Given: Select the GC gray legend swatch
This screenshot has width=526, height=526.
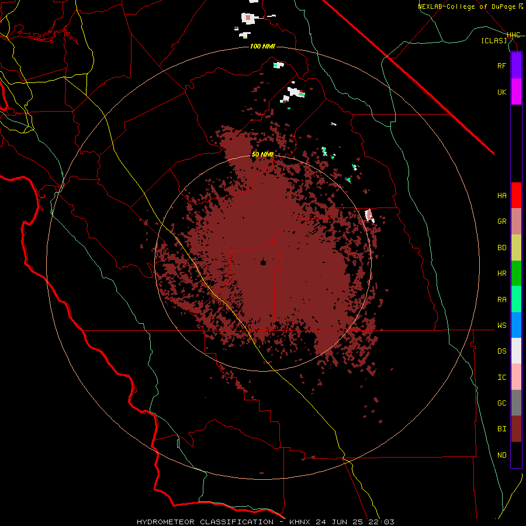Looking at the screenshot, I should click(516, 403).
